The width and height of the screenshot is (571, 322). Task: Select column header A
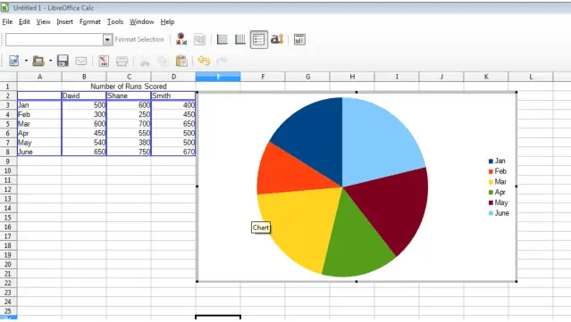pyautogui.click(x=39, y=77)
